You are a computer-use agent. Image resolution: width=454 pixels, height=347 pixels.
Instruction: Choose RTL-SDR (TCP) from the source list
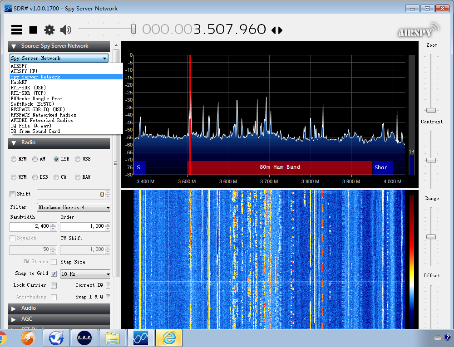tap(66, 93)
